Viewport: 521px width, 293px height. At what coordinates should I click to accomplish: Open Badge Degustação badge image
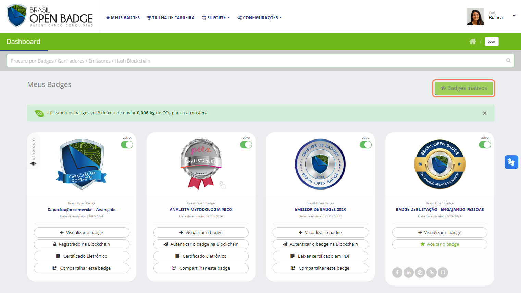(440, 164)
